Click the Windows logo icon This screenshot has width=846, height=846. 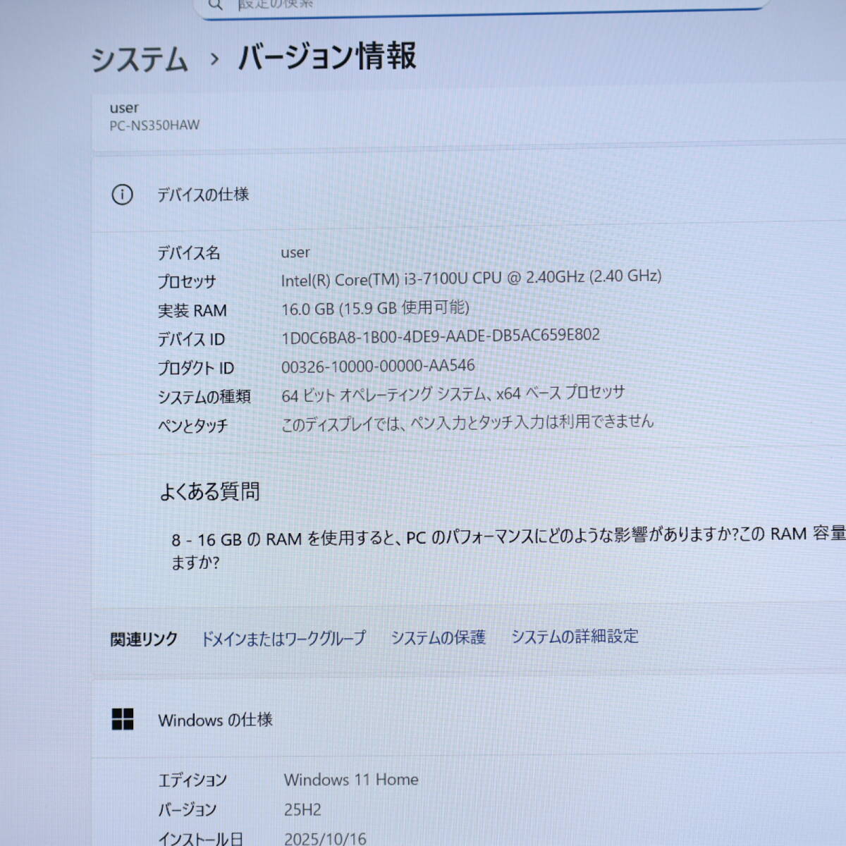tap(123, 719)
